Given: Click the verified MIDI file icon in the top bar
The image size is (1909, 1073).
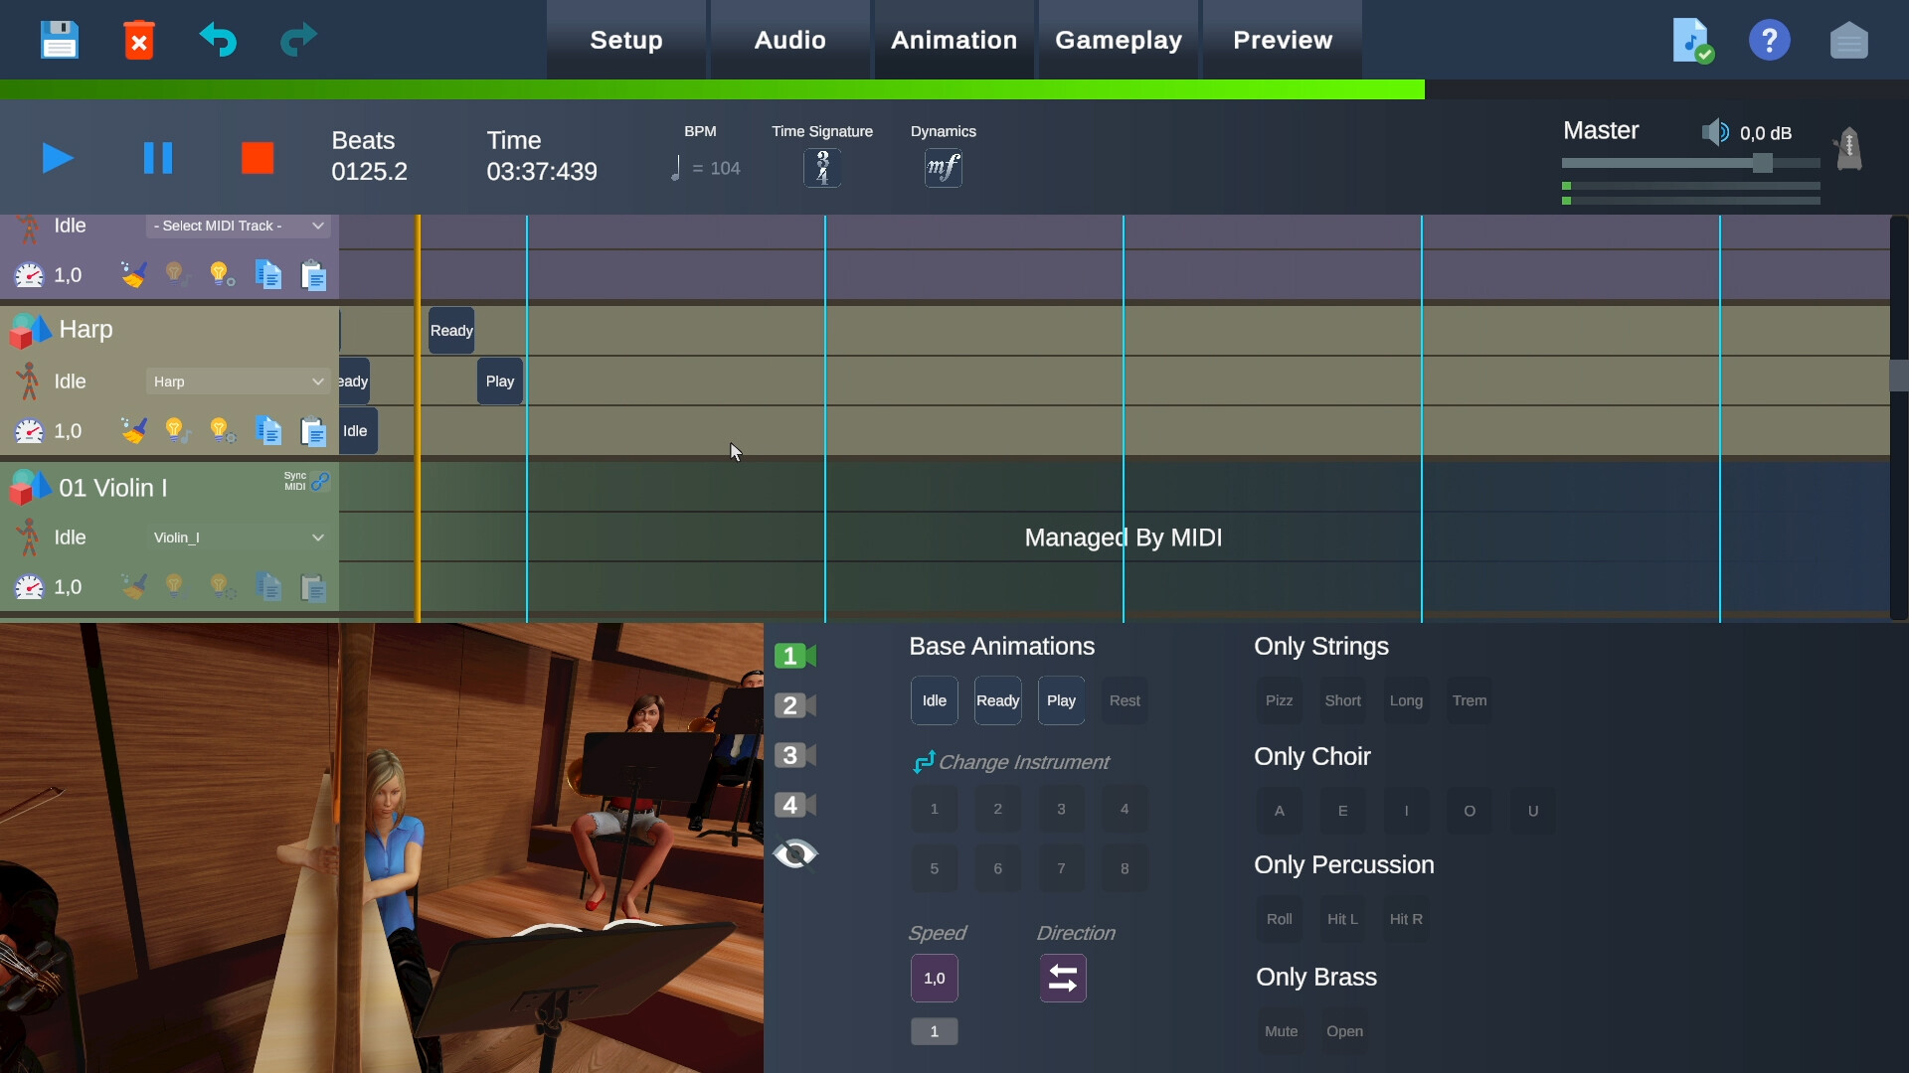Looking at the screenshot, I should pos(1690,40).
